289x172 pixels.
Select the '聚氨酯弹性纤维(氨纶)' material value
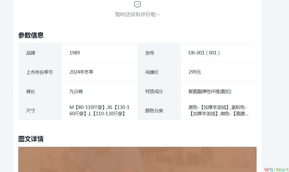(210, 91)
